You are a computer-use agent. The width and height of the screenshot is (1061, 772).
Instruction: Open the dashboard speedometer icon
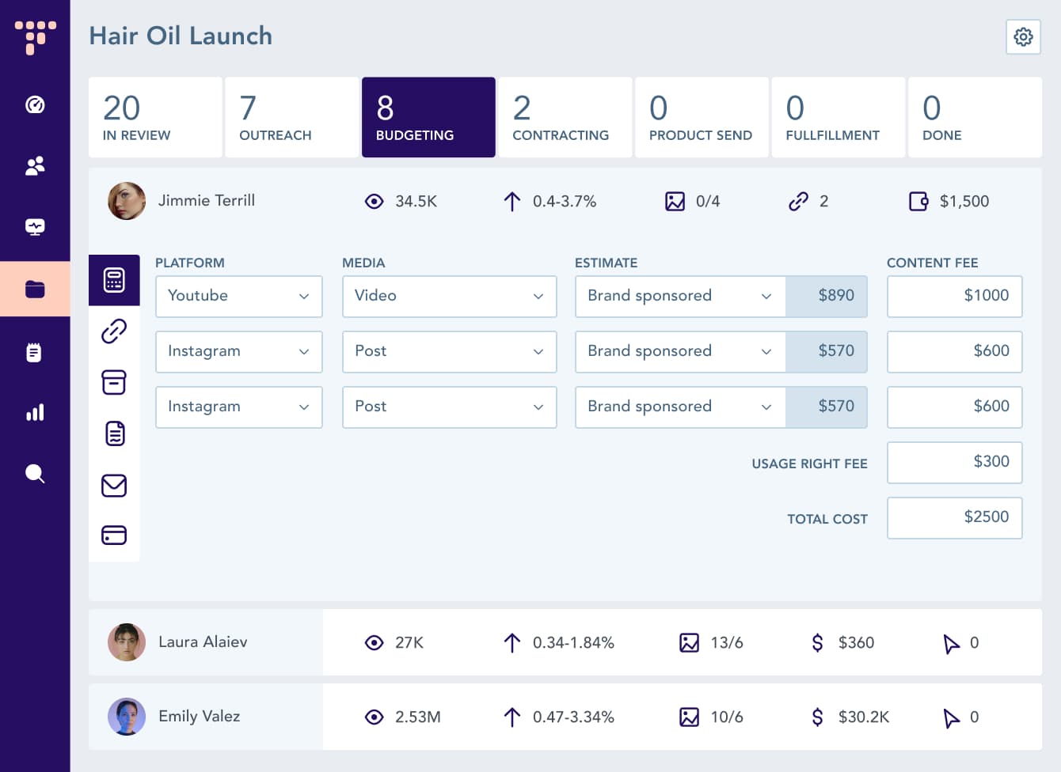click(35, 104)
